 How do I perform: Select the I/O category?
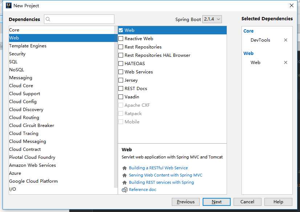coord(62,189)
